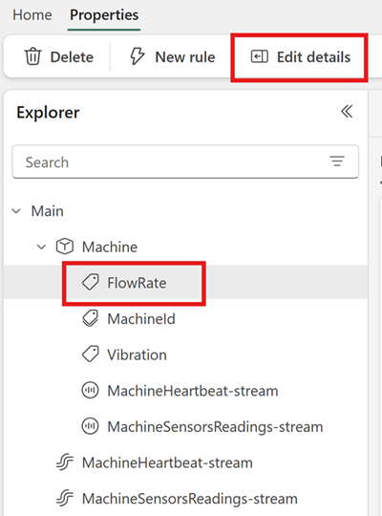382x516 pixels.
Task: Click the Machine cube object icon
Action: (x=65, y=247)
